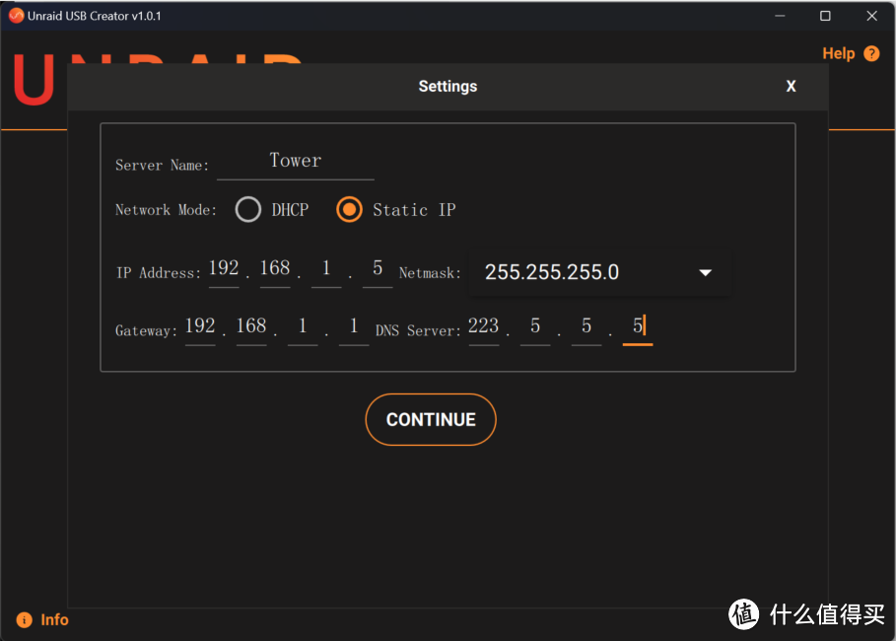Click the 255.255.255.0 netmask value
Viewport: 896px width, 641px height.
[x=551, y=272]
